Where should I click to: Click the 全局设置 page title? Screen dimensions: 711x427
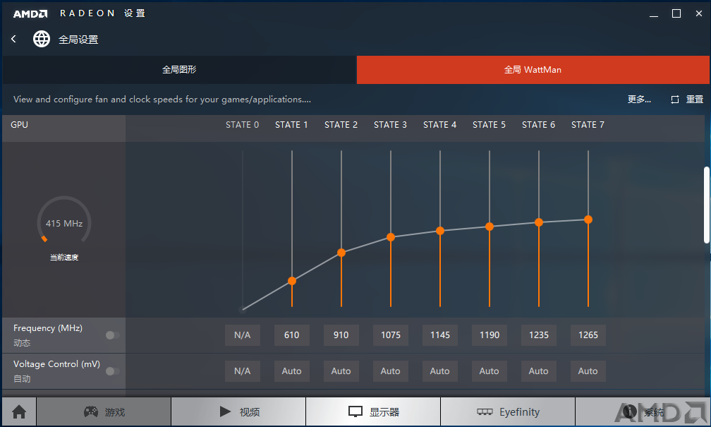78,40
